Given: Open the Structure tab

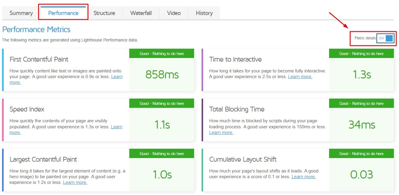Looking at the screenshot, I should tap(104, 13).
